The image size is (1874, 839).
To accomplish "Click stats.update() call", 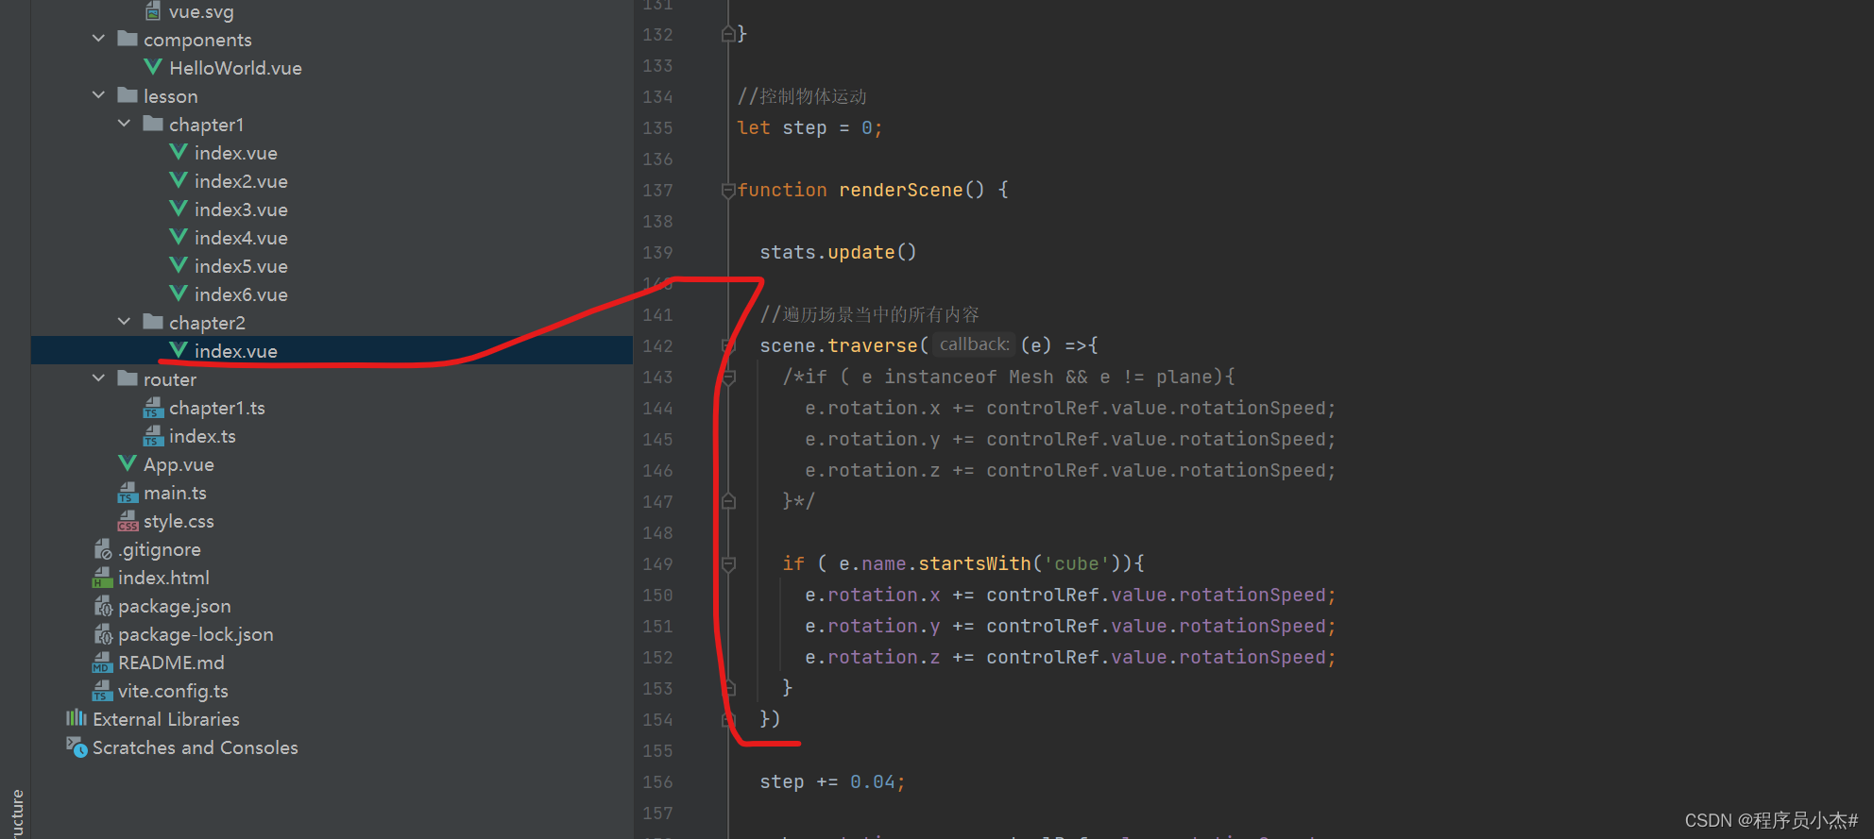I will coord(838,253).
